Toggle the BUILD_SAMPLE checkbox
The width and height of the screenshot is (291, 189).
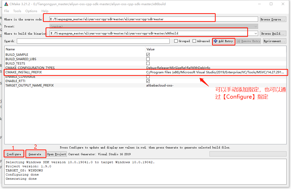tap(148, 54)
